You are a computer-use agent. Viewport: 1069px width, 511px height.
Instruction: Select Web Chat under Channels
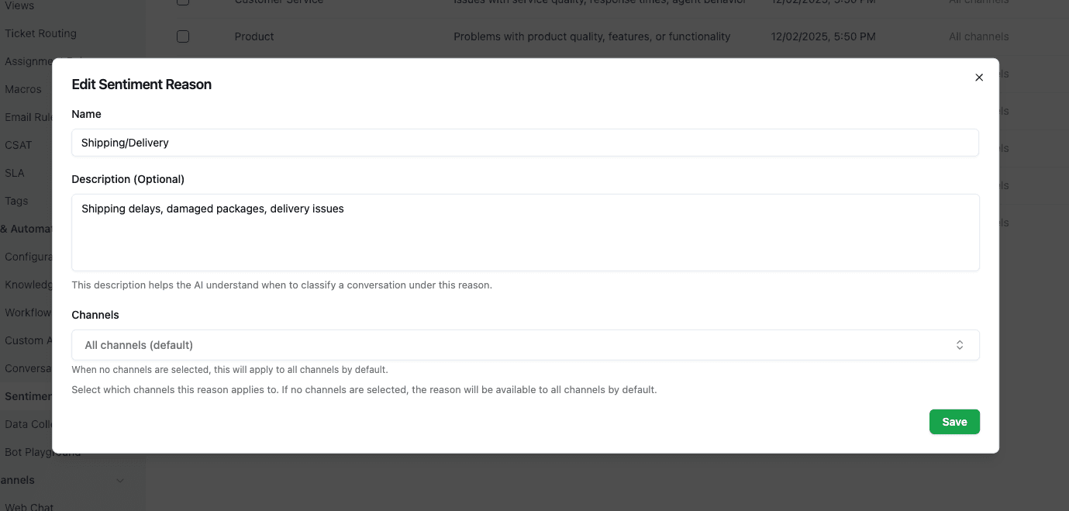click(29, 506)
